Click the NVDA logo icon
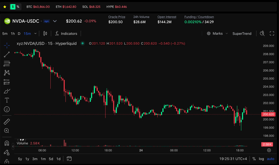 7,21
